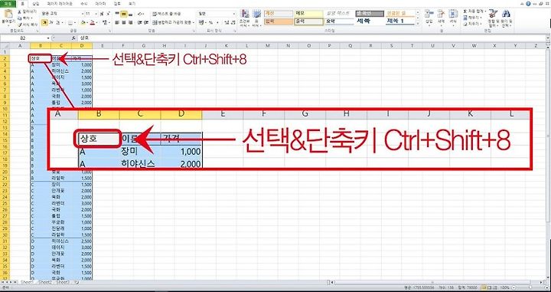Click Decrease Decimal icon

point(233,22)
